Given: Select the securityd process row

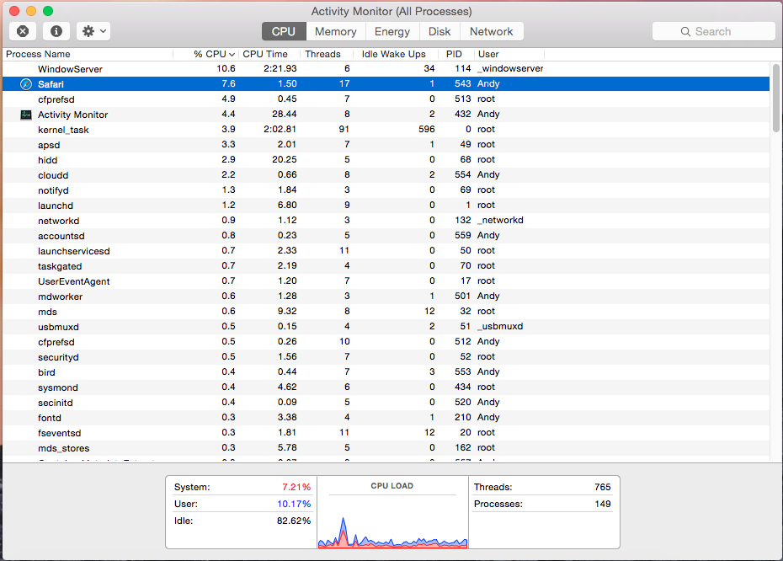Looking at the screenshot, I should [x=386, y=356].
